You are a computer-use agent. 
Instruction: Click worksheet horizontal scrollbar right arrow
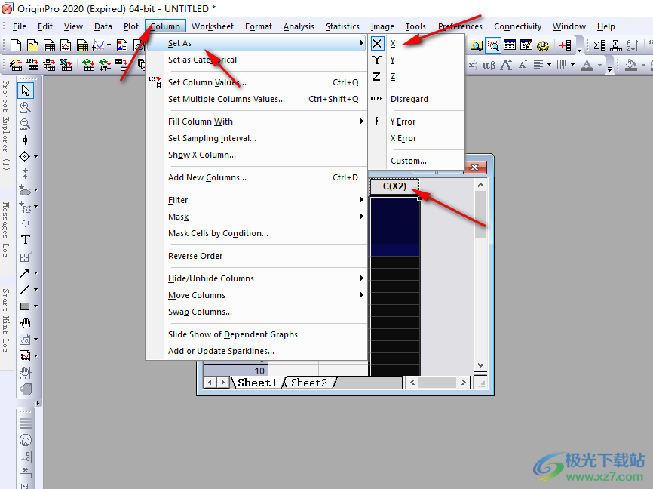coord(463,383)
